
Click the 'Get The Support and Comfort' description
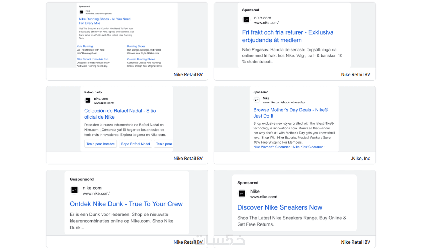[x=106, y=34]
